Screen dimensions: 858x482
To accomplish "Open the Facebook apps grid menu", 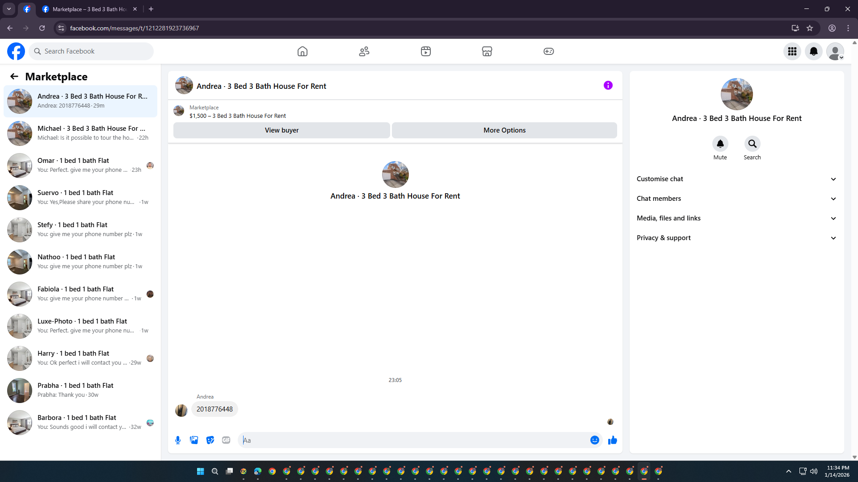I will [792, 51].
